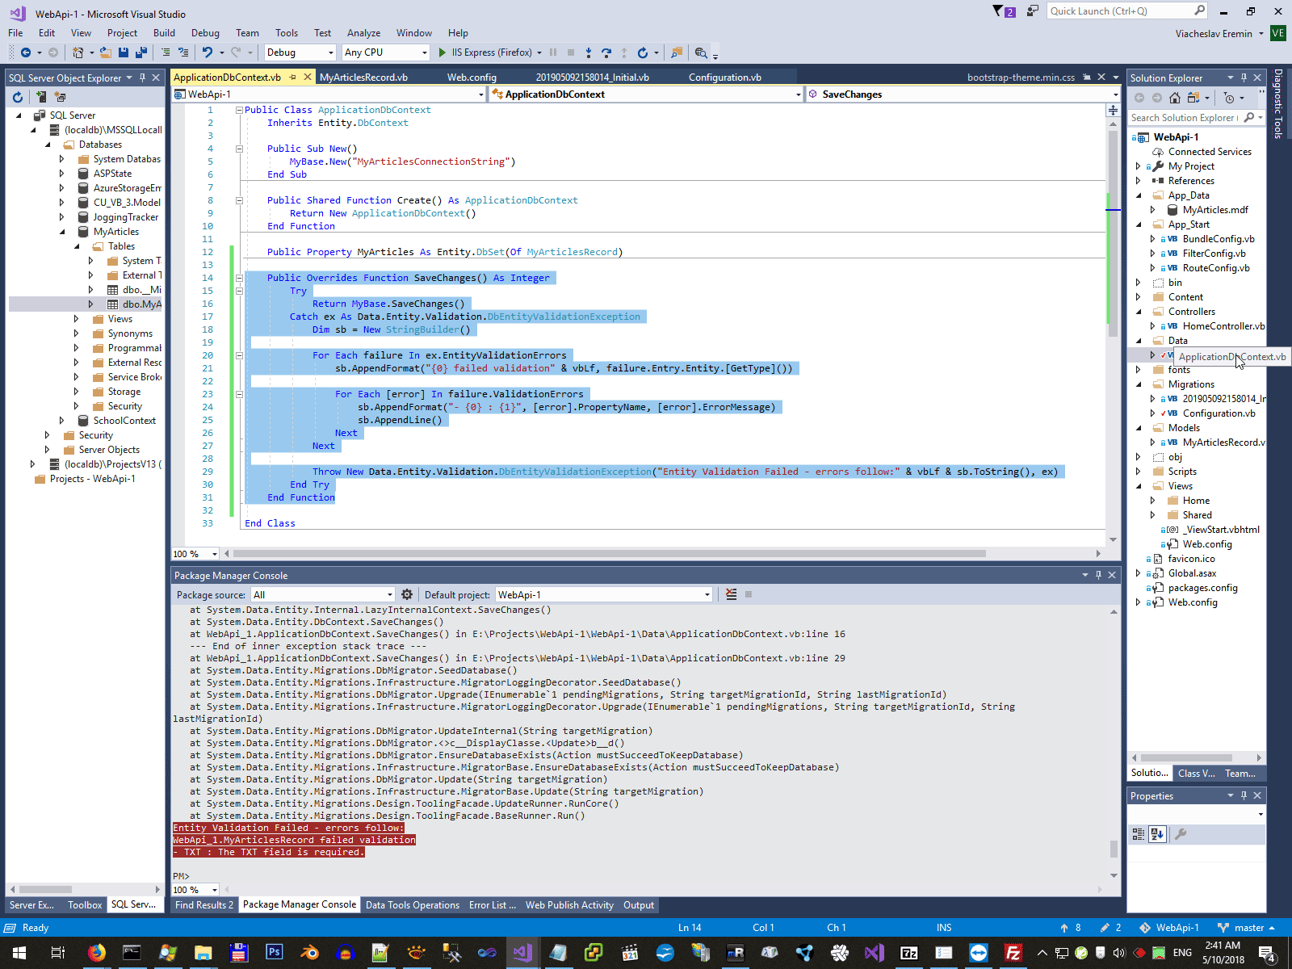Click the Step Into debug icon

click(x=589, y=52)
